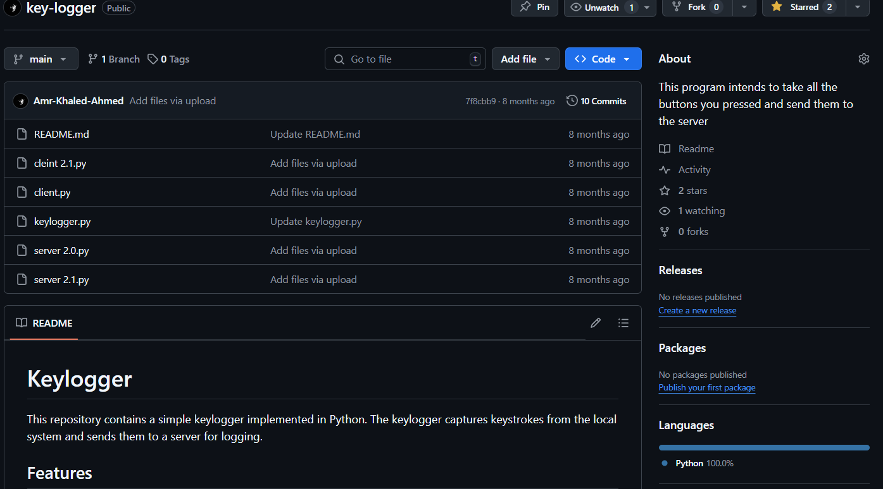Open the Add file dropdown
Image resolution: width=883 pixels, height=489 pixels.
click(x=525, y=59)
